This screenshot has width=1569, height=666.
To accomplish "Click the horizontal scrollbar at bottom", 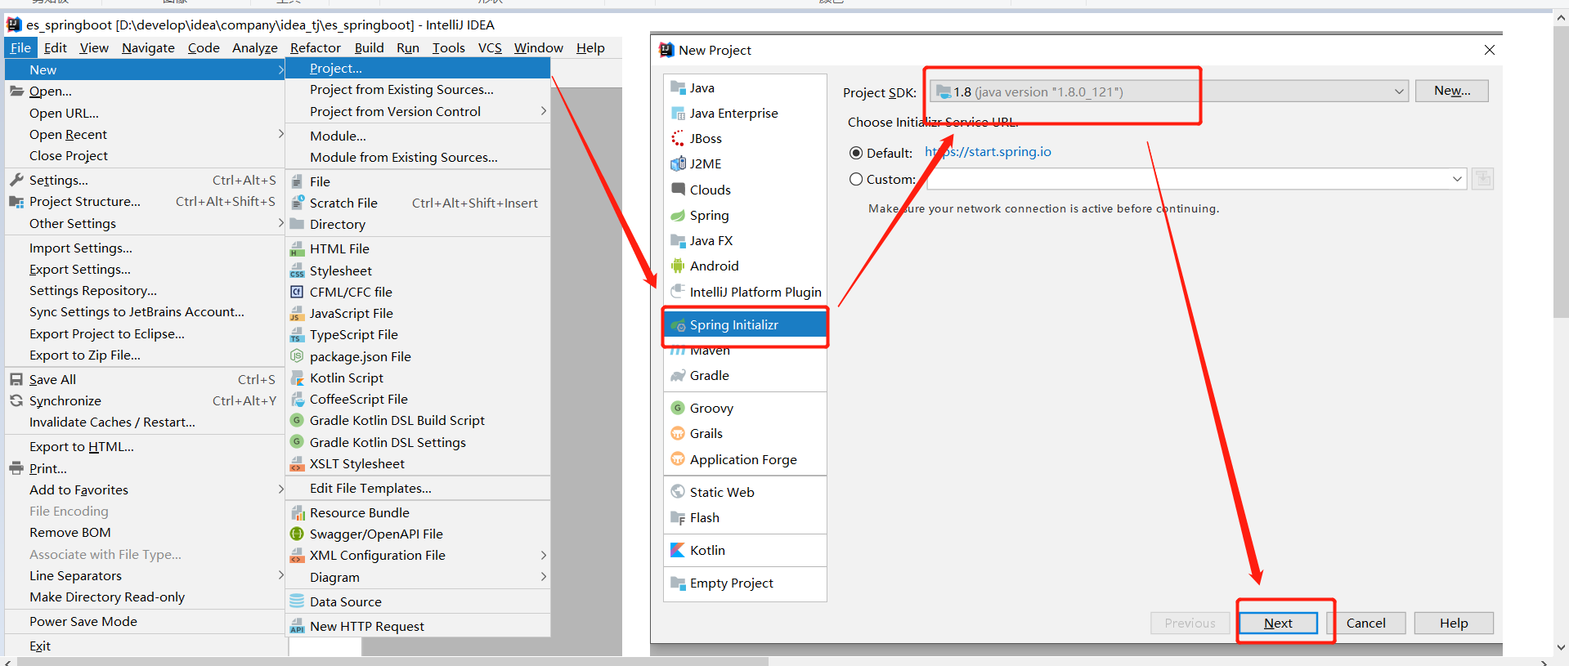I will (392, 661).
